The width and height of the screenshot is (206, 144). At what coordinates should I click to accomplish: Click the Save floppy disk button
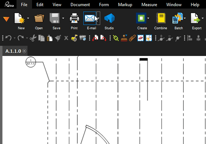[x=55, y=18]
